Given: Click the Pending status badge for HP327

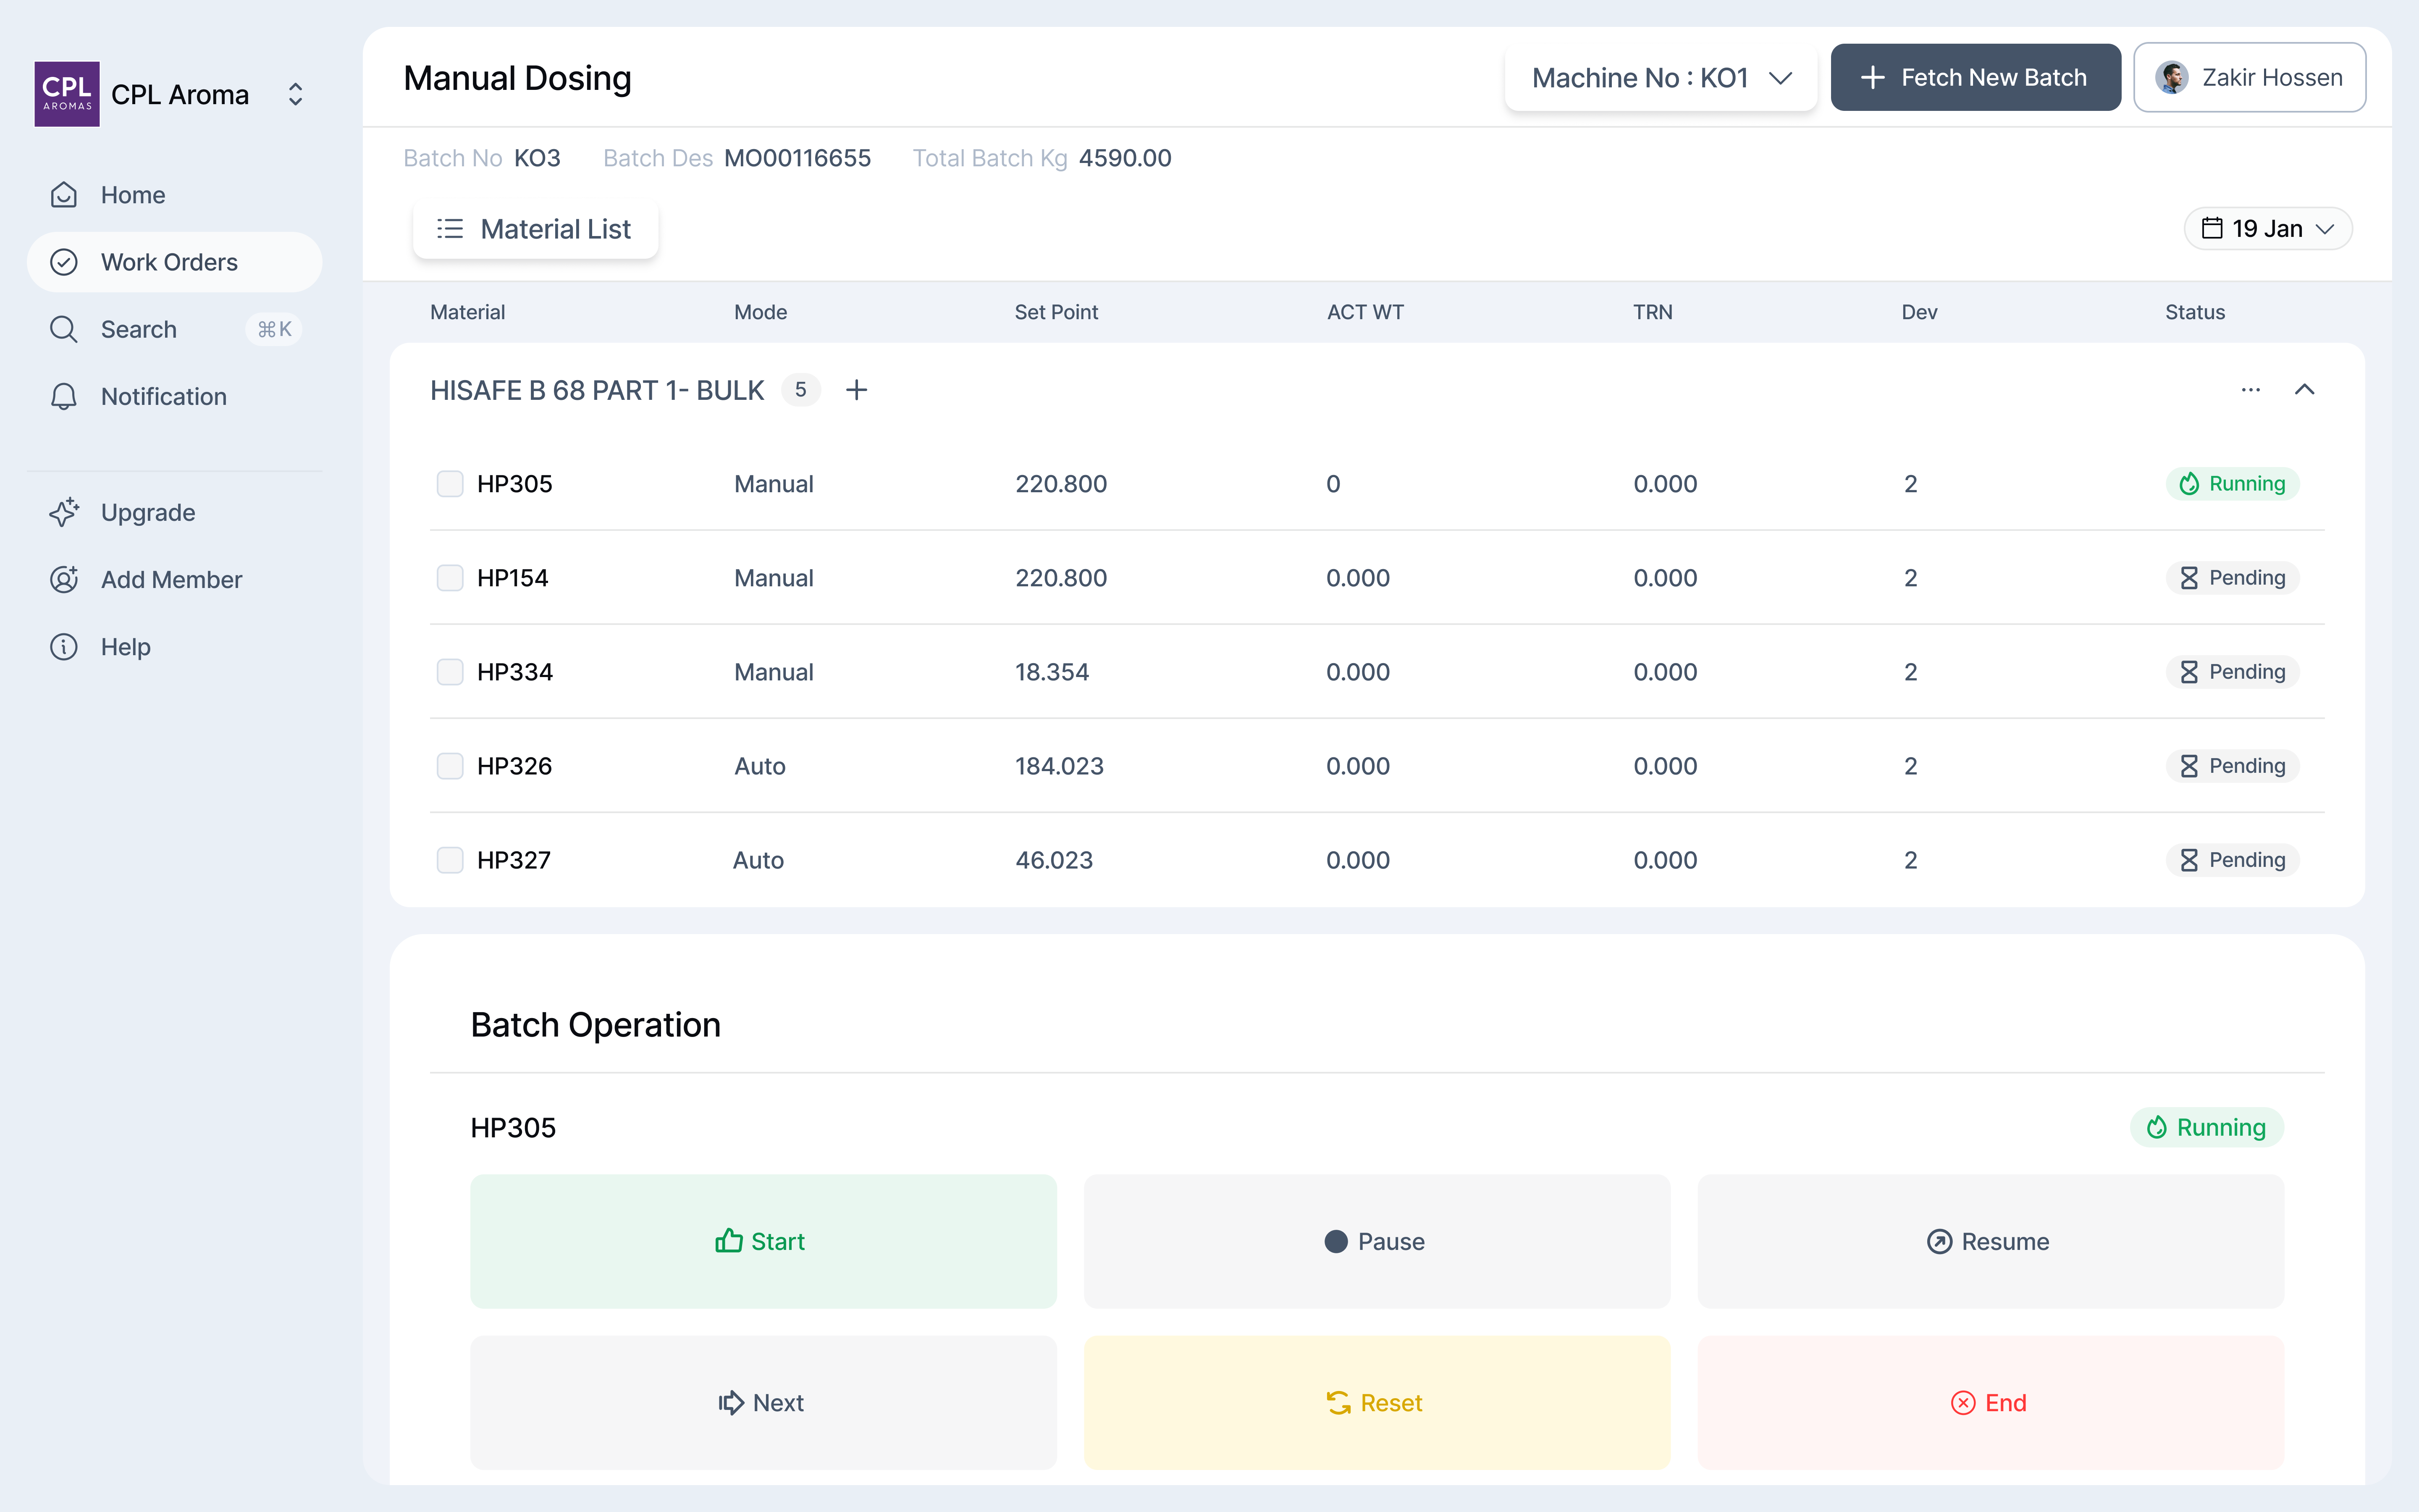Looking at the screenshot, I should click(2233, 860).
